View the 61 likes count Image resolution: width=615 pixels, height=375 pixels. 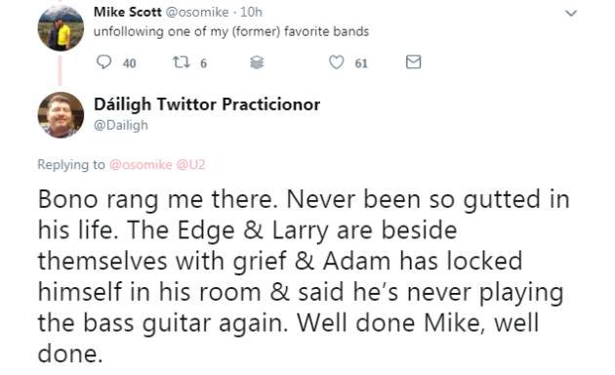pyautogui.click(x=361, y=63)
